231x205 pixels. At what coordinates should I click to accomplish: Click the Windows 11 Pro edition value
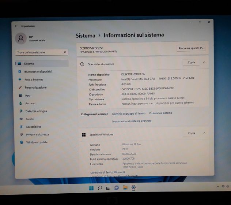pos(132,144)
